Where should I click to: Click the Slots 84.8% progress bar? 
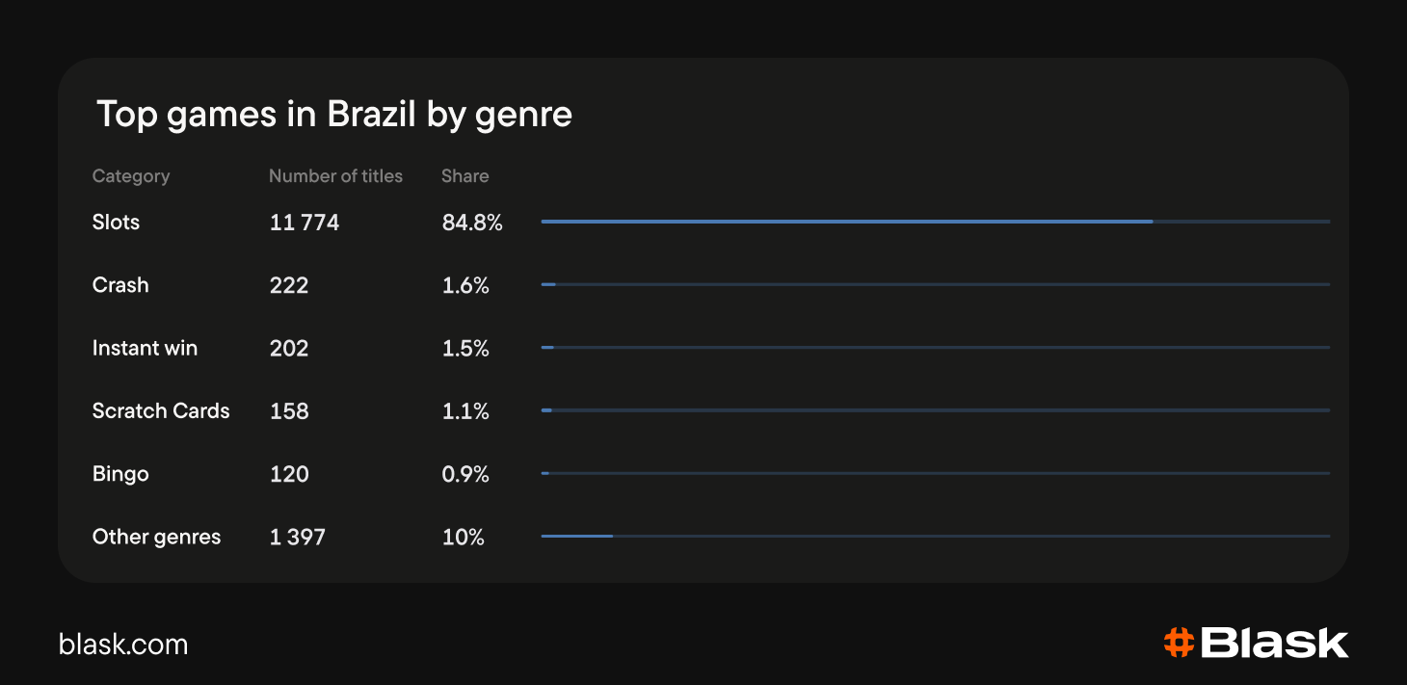coord(936,222)
